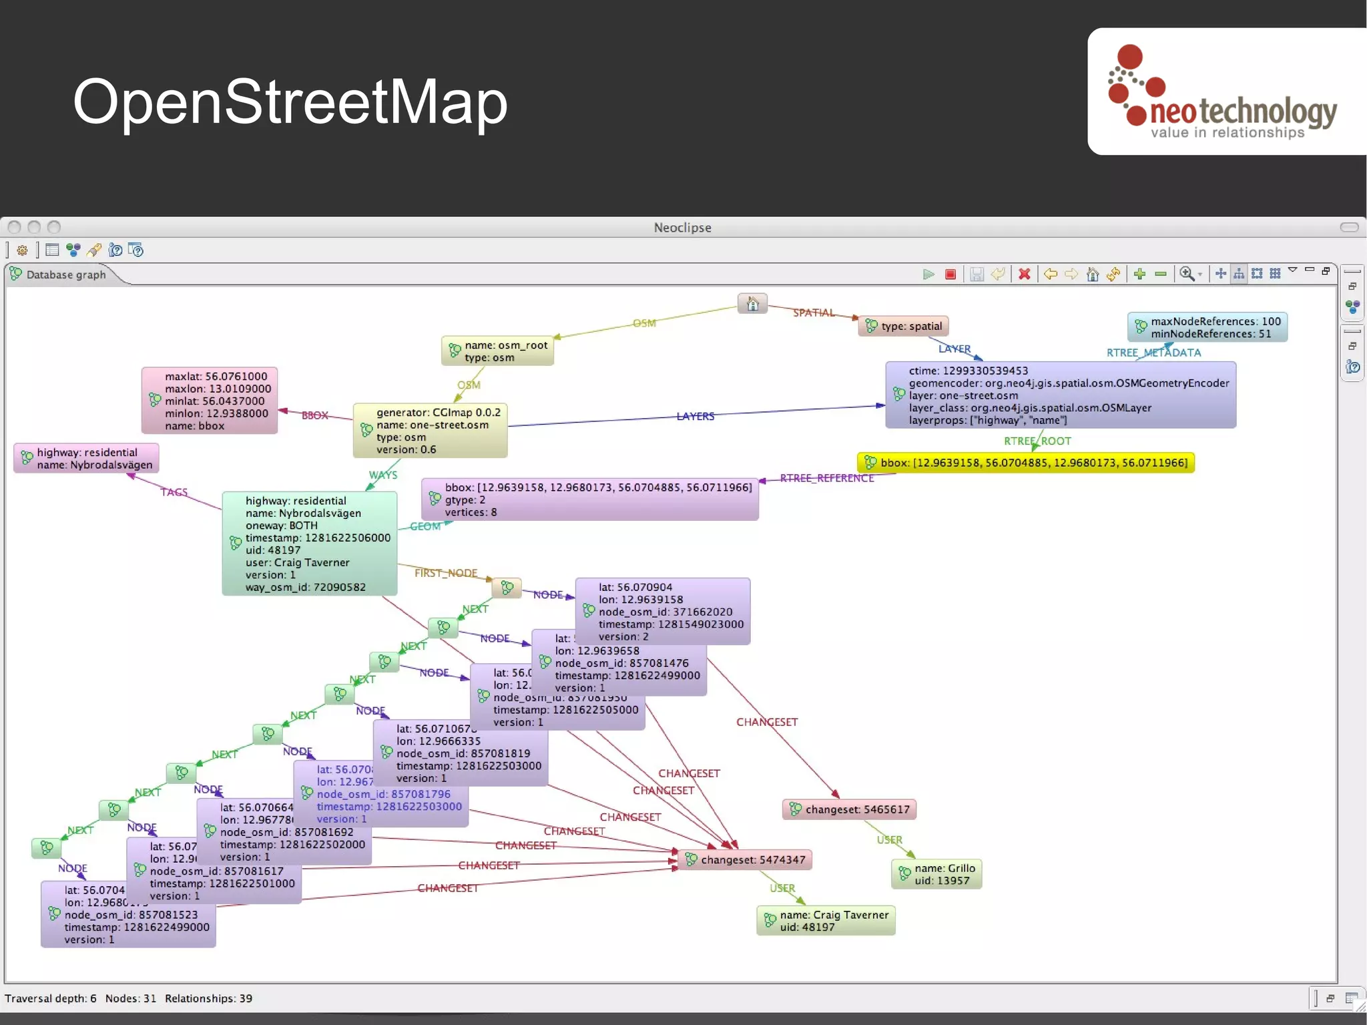Click the three colored circles relationship icon
Image resolution: width=1367 pixels, height=1025 pixels.
coord(73,250)
